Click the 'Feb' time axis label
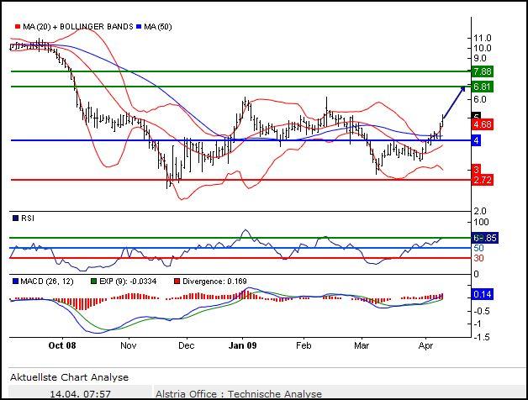Screen dimensions: 528x400 coord(304,345)
